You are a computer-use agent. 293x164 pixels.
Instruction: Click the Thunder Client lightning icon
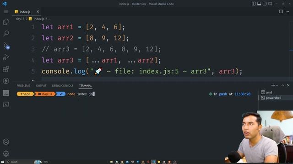(6, 81)
